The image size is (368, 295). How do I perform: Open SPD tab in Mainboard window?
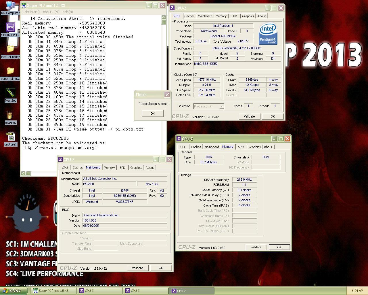122,168
